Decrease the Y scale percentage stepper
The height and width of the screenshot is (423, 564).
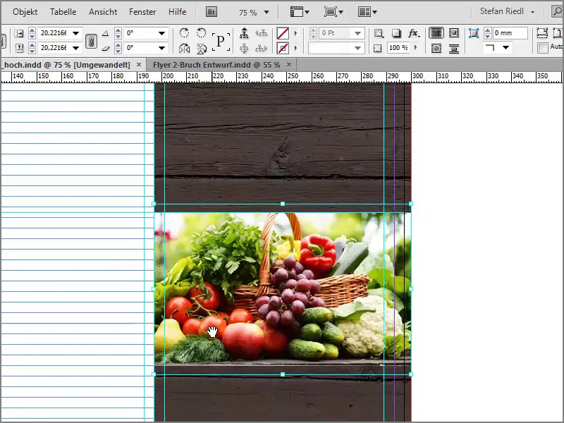click(32, 50)
